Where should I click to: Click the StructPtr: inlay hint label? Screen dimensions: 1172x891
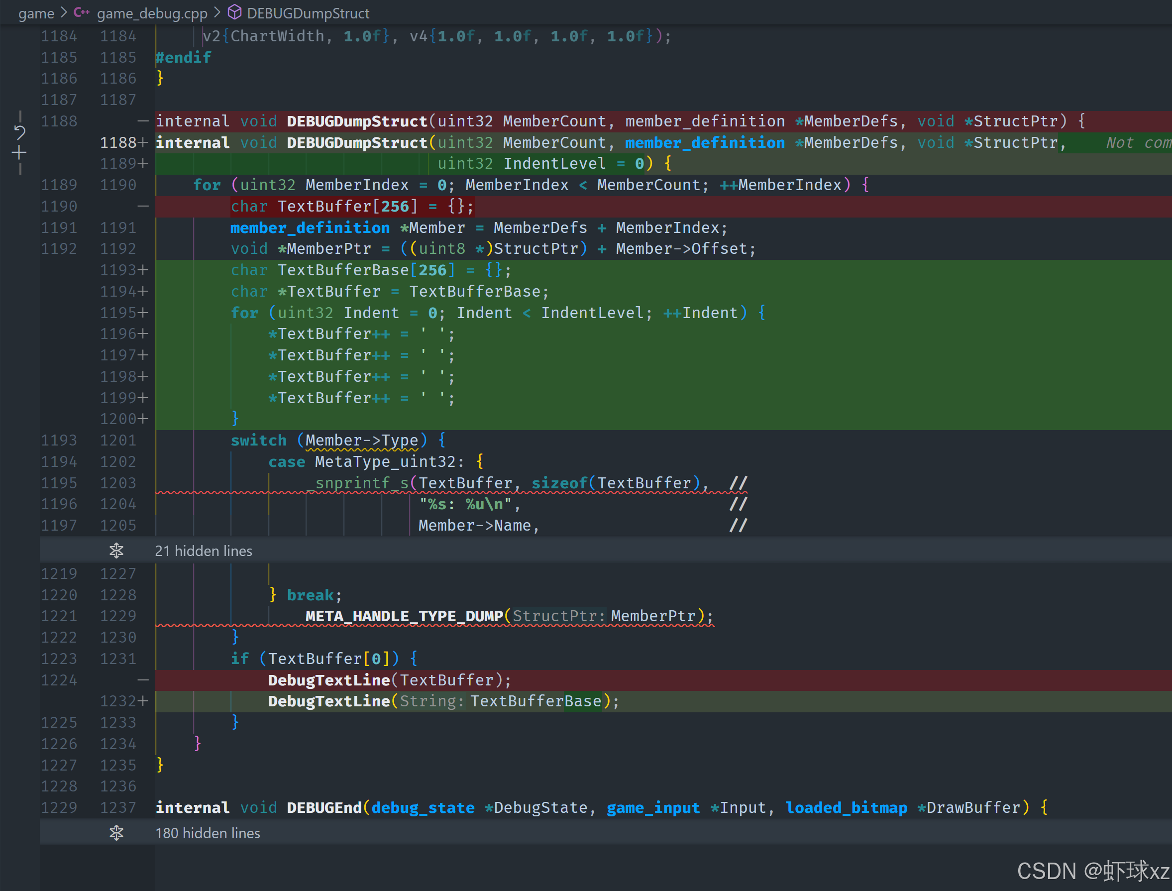(x=558, y=616)
